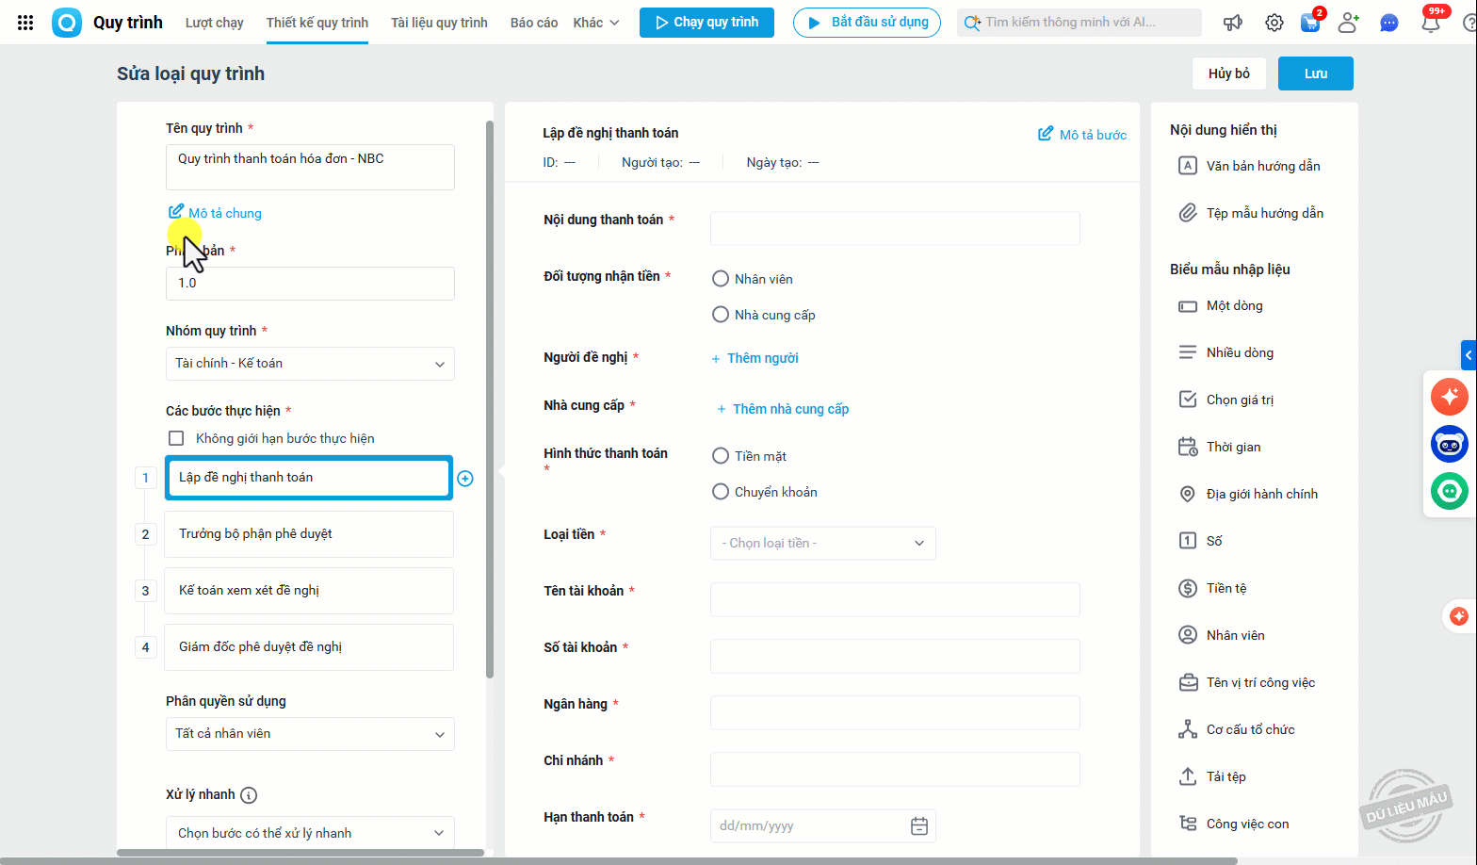1477x865 pixels.
Task: Select step Kế toán xem xét đề nghị
Action: click(x=309, y=591)
